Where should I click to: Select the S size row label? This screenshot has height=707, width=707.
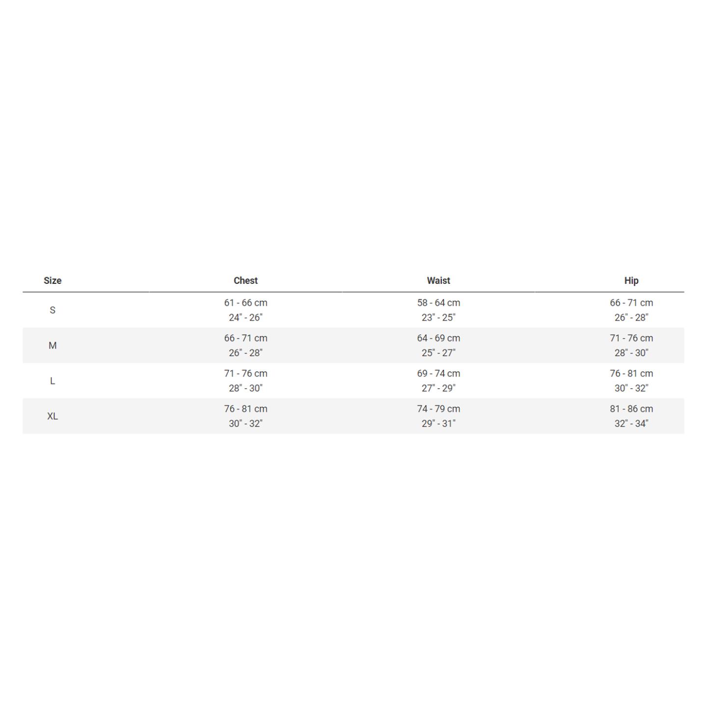pyautogui.click(x=53, y=310)
